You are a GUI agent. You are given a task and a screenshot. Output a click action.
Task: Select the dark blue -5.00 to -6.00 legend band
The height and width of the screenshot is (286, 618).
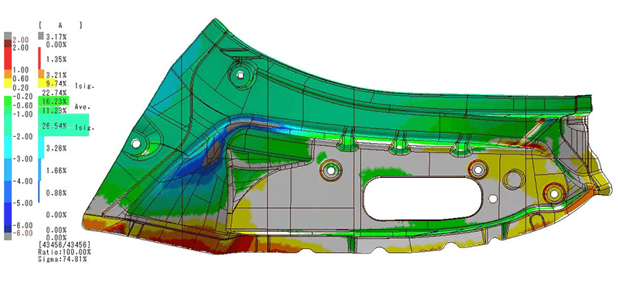point(8,214)
